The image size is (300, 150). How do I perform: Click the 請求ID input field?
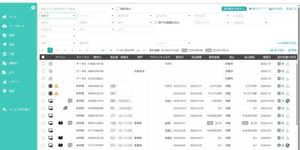tap(58, 22)
